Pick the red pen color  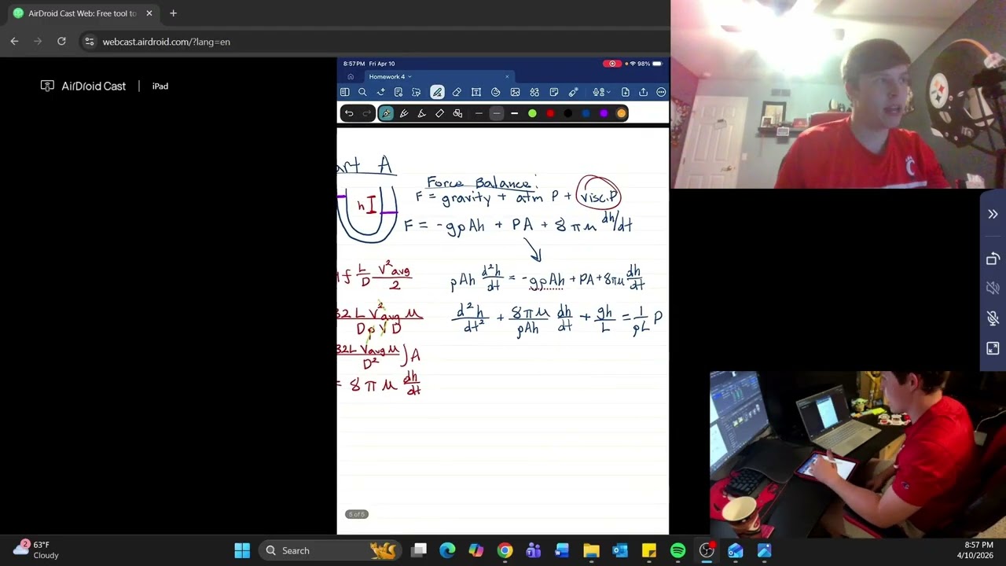(x=550, y=113)
